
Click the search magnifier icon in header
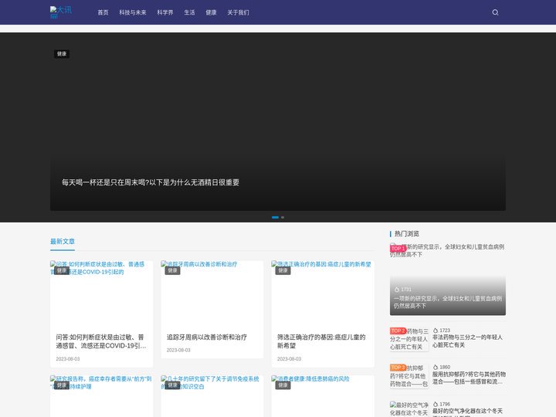(x=495, y=12)
